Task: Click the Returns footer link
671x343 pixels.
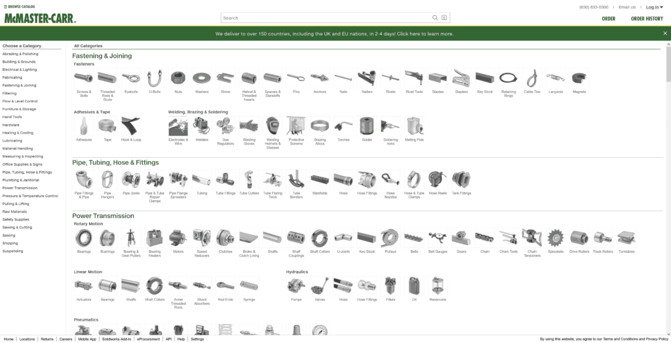Action: [x=47, y=339]
